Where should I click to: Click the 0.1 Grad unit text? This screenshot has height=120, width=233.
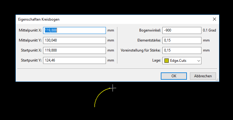coord(209,30)
